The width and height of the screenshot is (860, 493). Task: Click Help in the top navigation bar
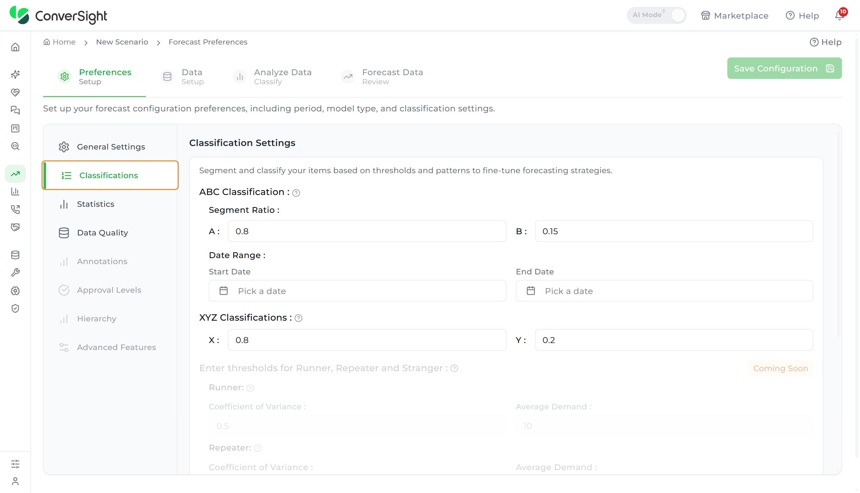[x=802, y=16]
